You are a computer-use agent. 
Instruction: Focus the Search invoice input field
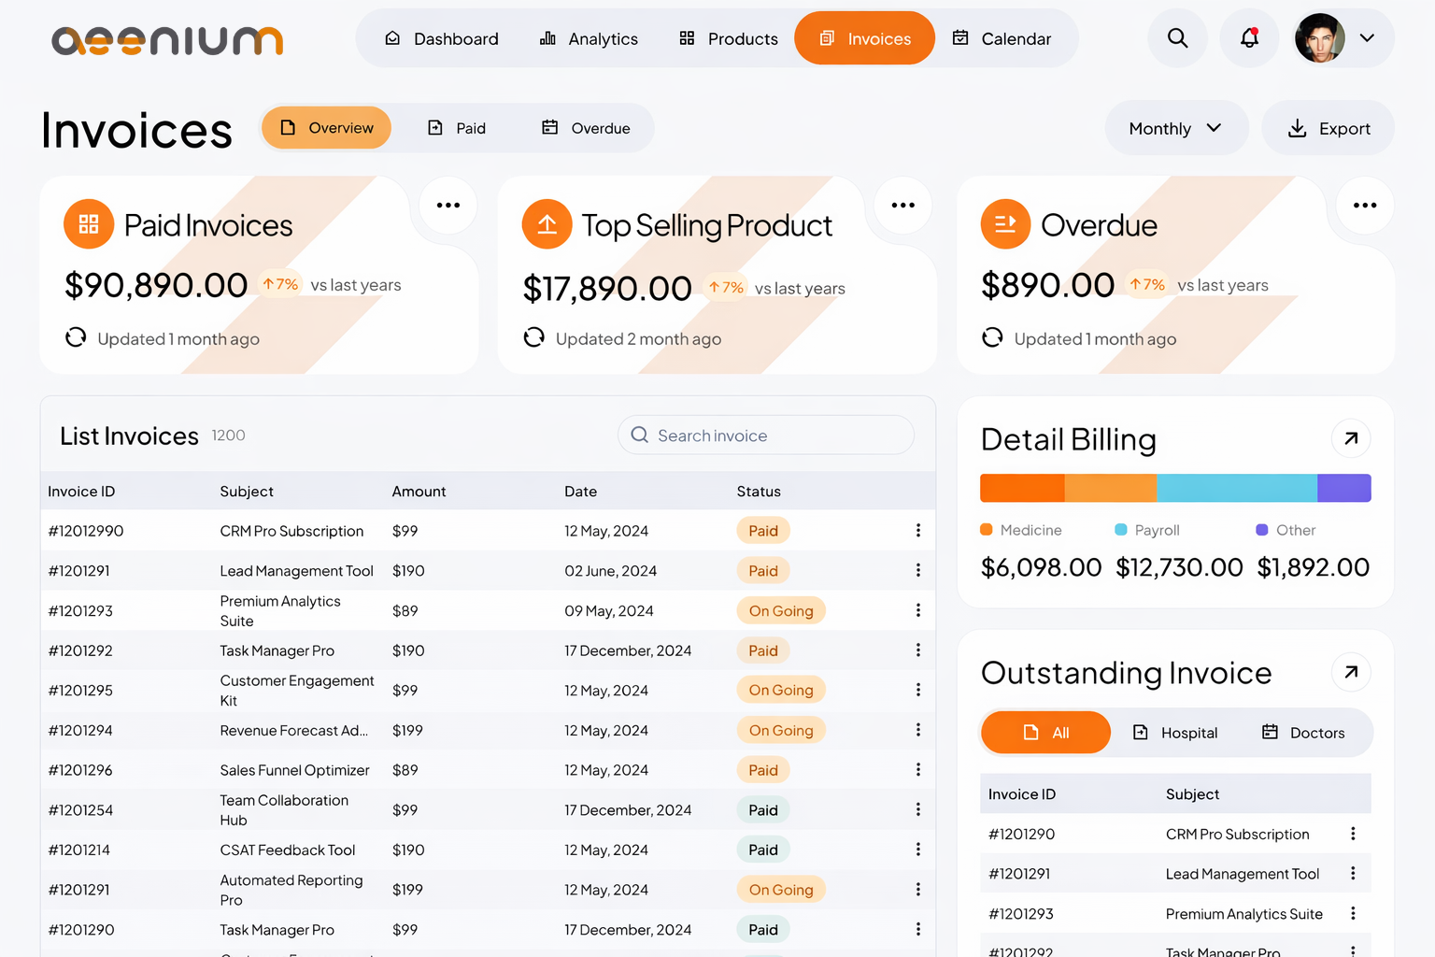point(766,436)
